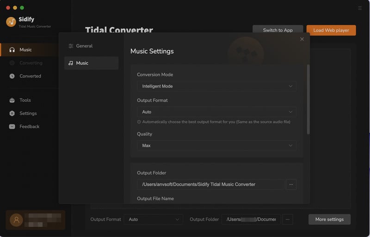Click the Conversion Mode label
This screenshot has width=370, height=237.
155,75
